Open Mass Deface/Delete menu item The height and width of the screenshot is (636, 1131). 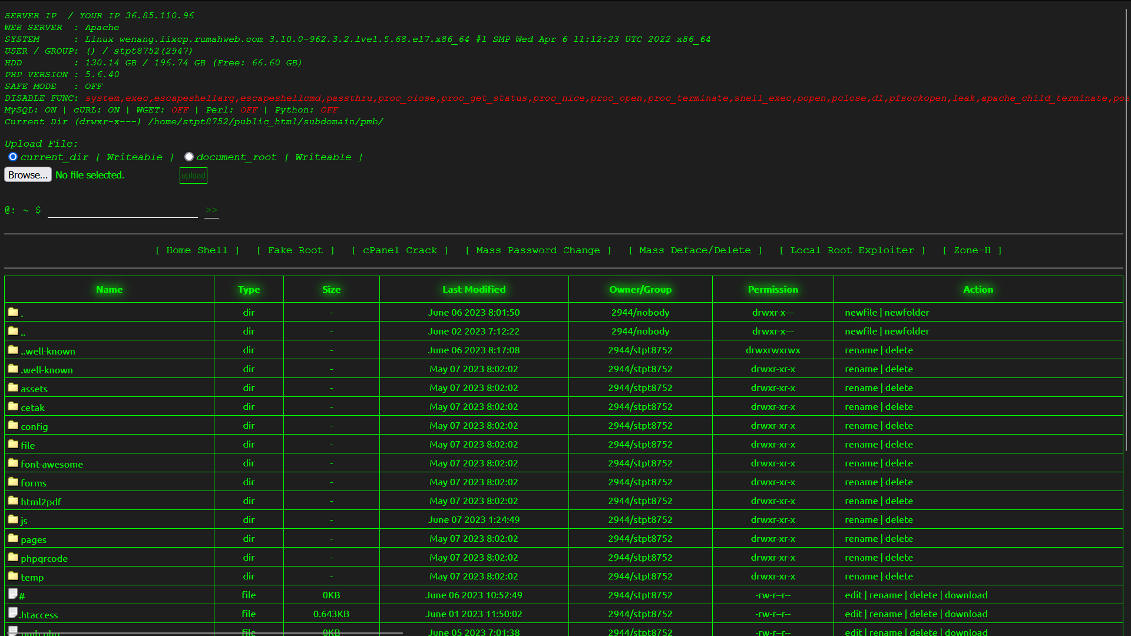(695, 250)
